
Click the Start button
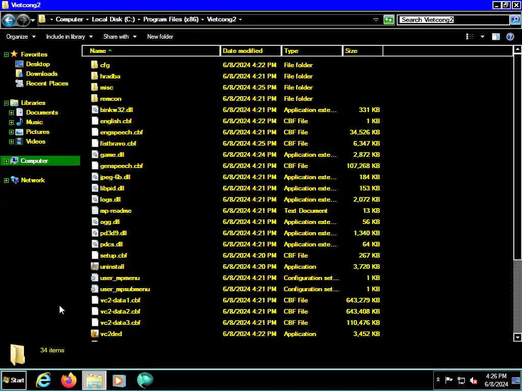point(14,380)
